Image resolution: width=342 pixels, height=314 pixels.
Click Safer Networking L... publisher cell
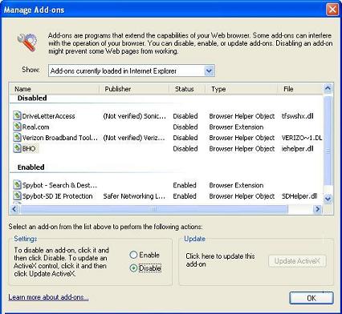point(134,196)
